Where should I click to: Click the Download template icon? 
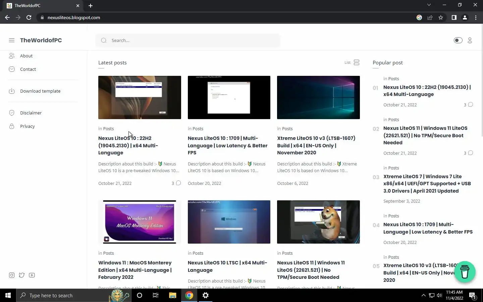pyautogui.click(x=12, y=91)
